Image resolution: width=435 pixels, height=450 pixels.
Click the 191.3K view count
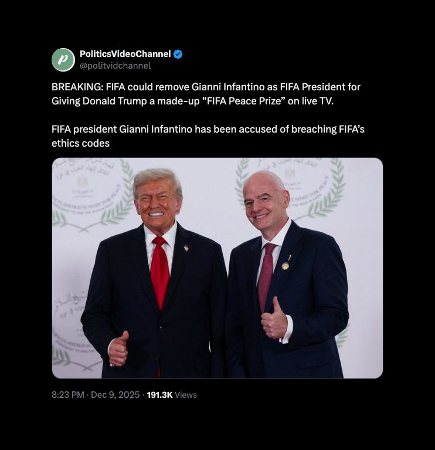pos(159,395)
